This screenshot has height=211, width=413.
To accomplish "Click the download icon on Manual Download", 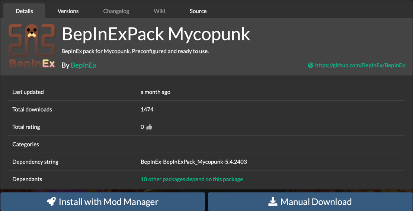I will [x=273, y=202].
